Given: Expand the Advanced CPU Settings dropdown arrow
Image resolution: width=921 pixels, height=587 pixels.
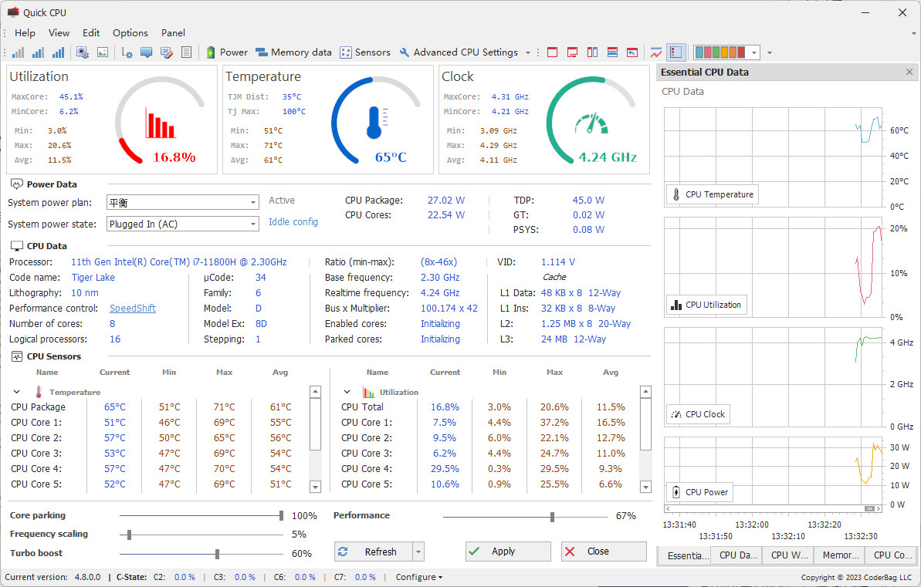Looking at the screenshot, I should (x=527, y=52).
